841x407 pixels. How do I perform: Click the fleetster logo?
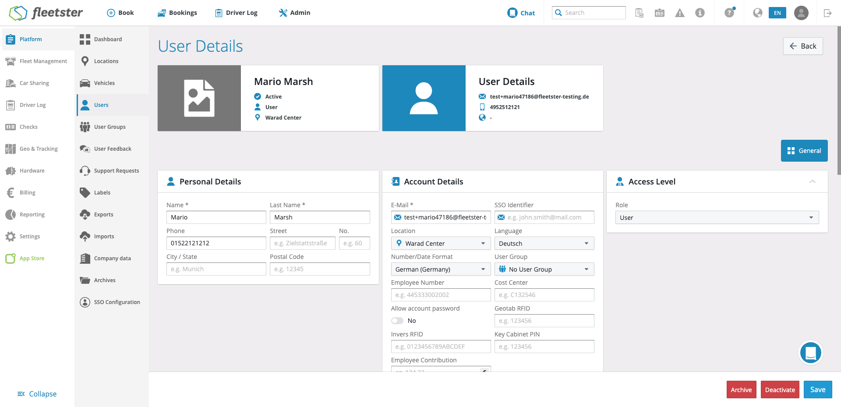click(x=46, y=13)
